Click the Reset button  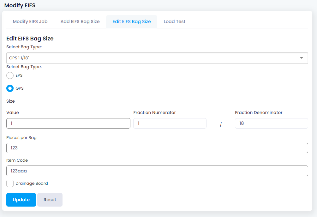point(50,200)
